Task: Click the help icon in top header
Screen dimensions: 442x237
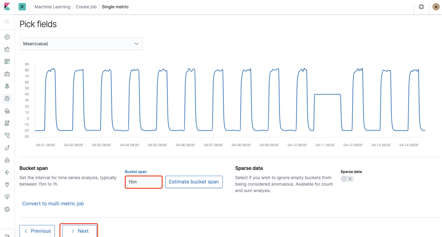Action: pos(421,7)
